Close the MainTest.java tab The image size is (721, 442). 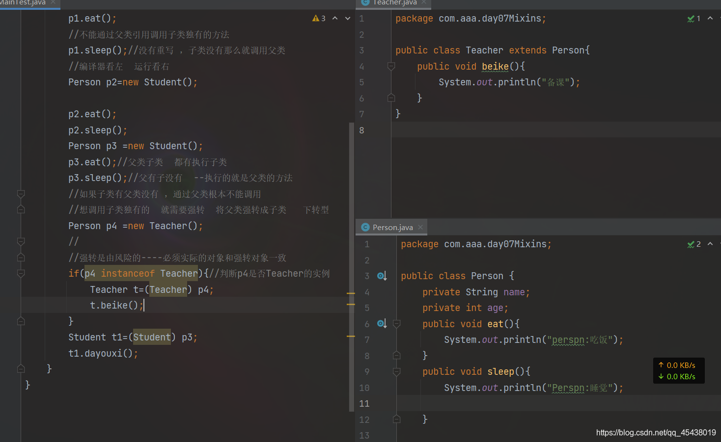pos(53,2)
